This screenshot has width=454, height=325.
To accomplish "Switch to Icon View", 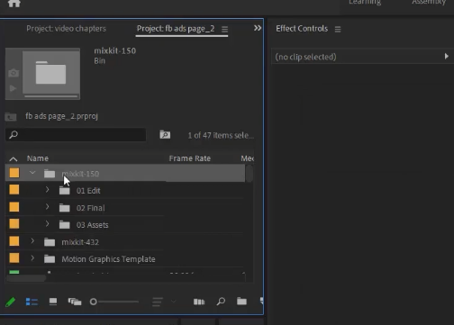I will point(53,302).
